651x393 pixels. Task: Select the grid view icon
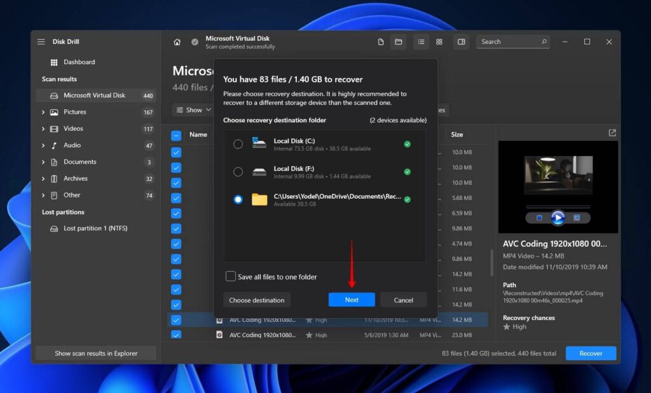439,42
